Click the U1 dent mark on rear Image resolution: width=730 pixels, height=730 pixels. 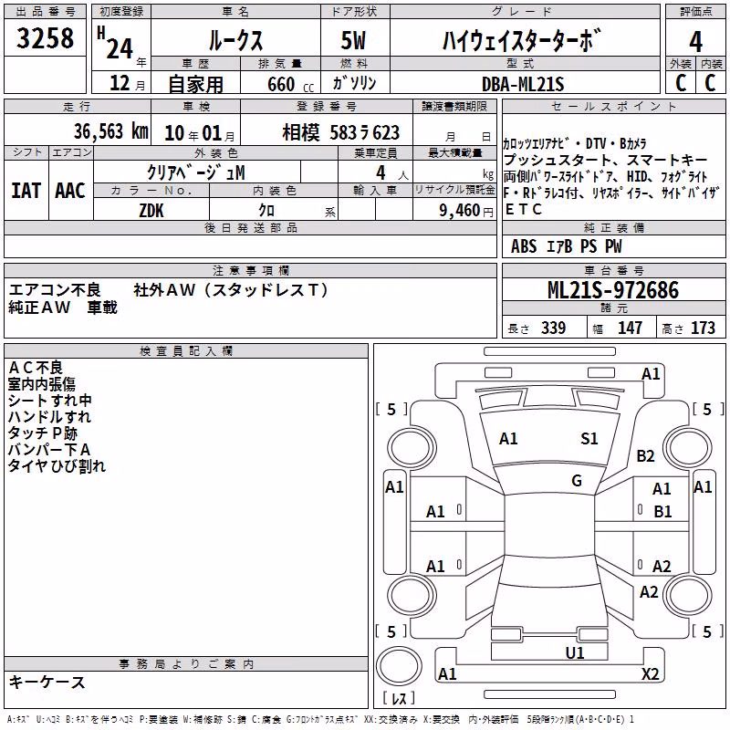coord(575,653)
